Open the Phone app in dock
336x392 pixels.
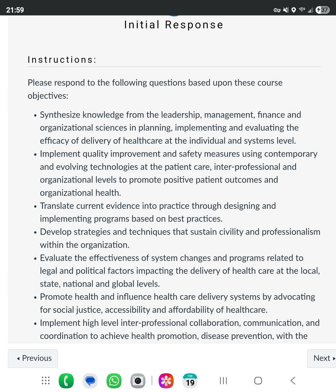tap(66, 381)
